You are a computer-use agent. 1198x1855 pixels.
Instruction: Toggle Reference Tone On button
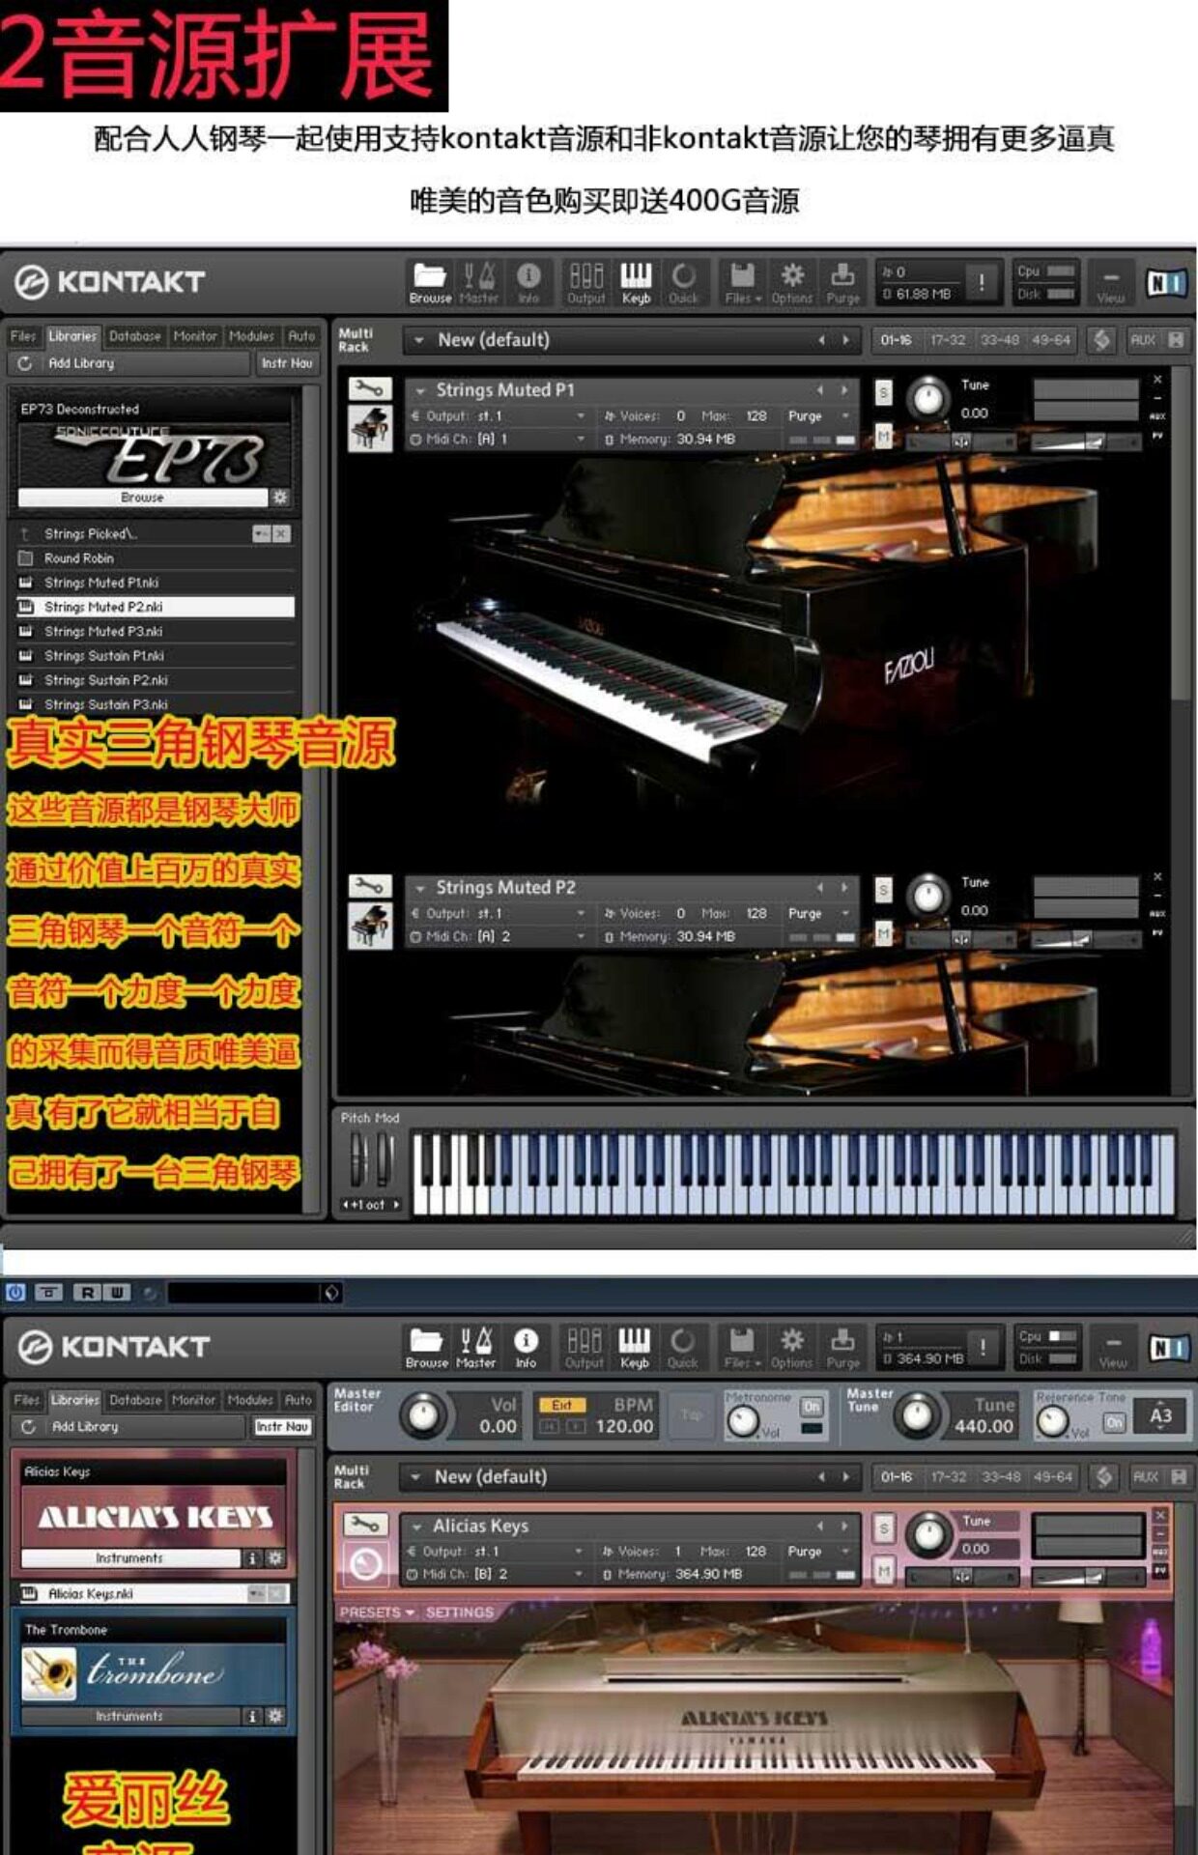[1114, 1422]
